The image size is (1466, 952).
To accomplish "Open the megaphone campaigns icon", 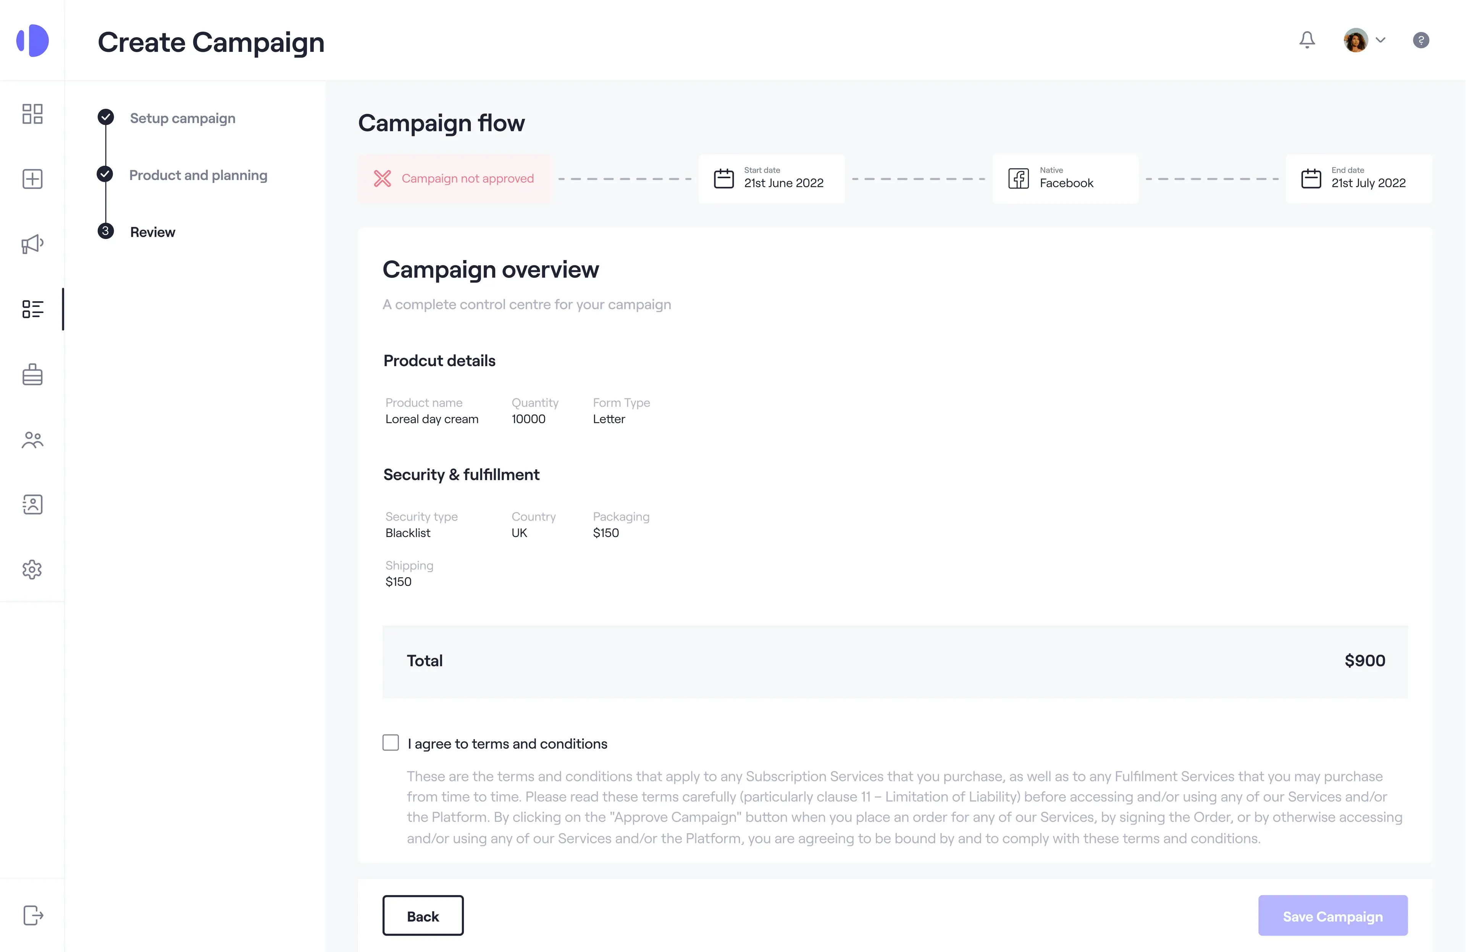I will 32,244.
